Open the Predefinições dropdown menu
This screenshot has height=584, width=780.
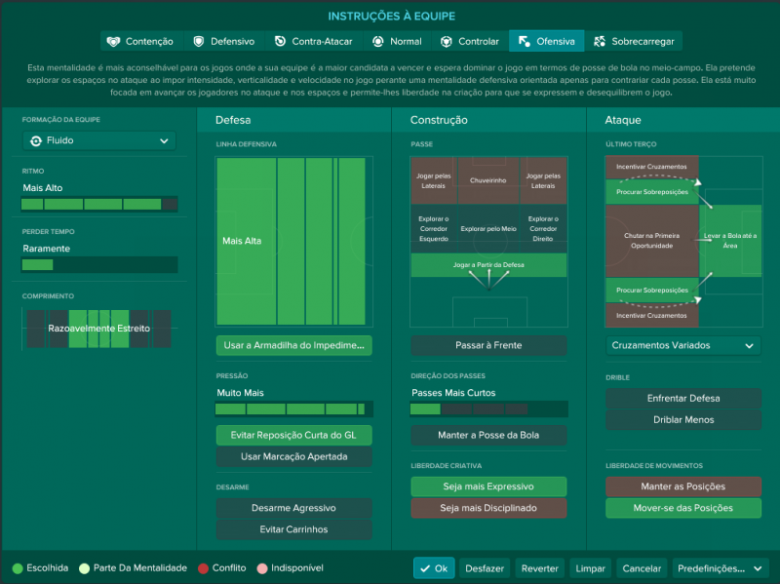pos(721,568)
